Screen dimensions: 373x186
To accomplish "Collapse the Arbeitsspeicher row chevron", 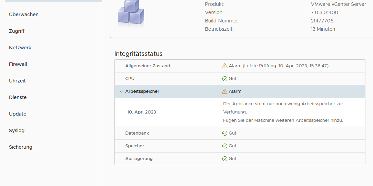I will [x=121, y=91].
